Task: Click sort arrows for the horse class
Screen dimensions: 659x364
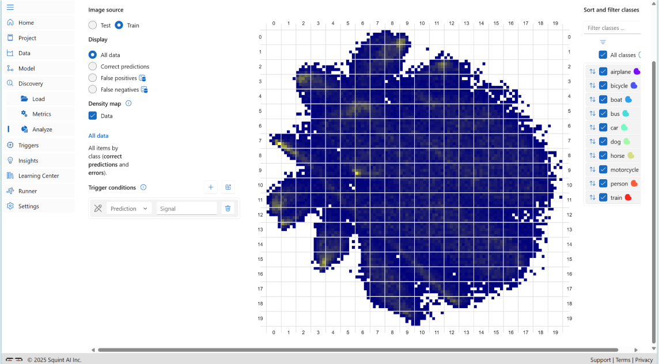Action: [x=592, y=156]
